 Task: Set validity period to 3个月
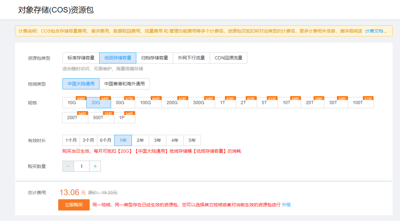(x=88, y=140)
